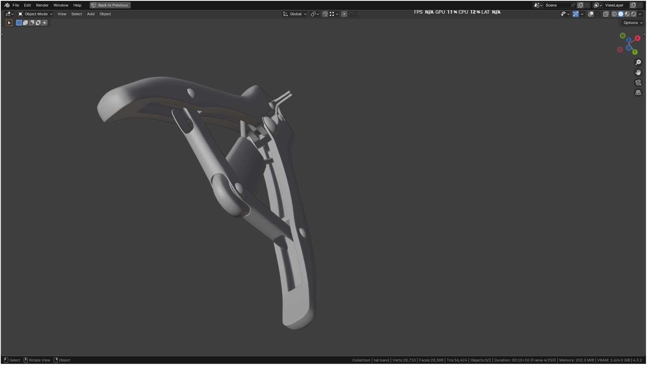Open the object visibility and selectability dropdown

pos(565,14)
